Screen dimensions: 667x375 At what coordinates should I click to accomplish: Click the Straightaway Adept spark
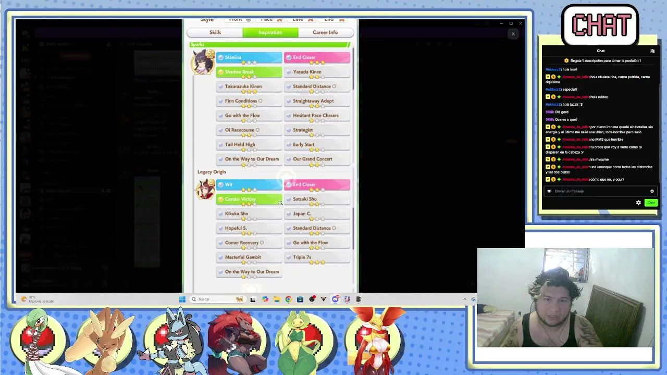point(317,102)
